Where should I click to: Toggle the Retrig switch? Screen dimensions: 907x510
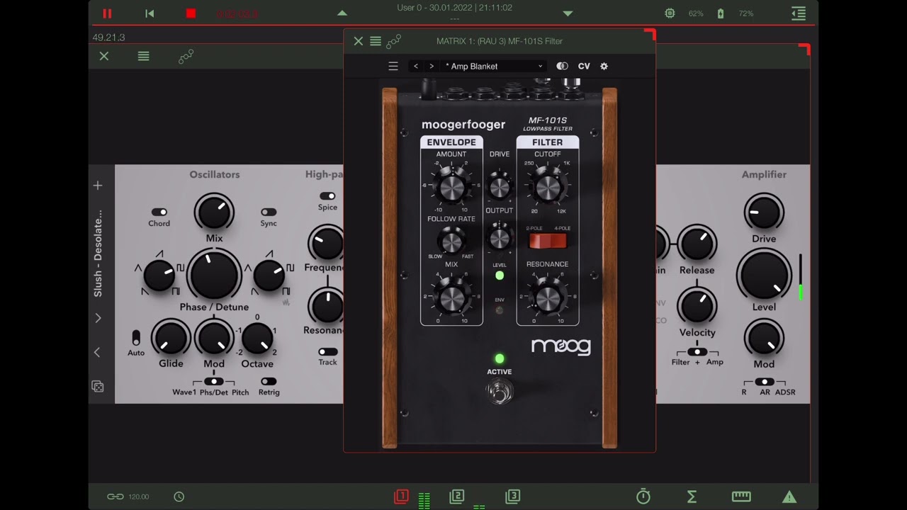tap(269, 382)
